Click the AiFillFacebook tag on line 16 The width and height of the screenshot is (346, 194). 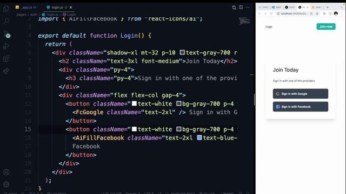pyautogui.click(x=99, y=138)
